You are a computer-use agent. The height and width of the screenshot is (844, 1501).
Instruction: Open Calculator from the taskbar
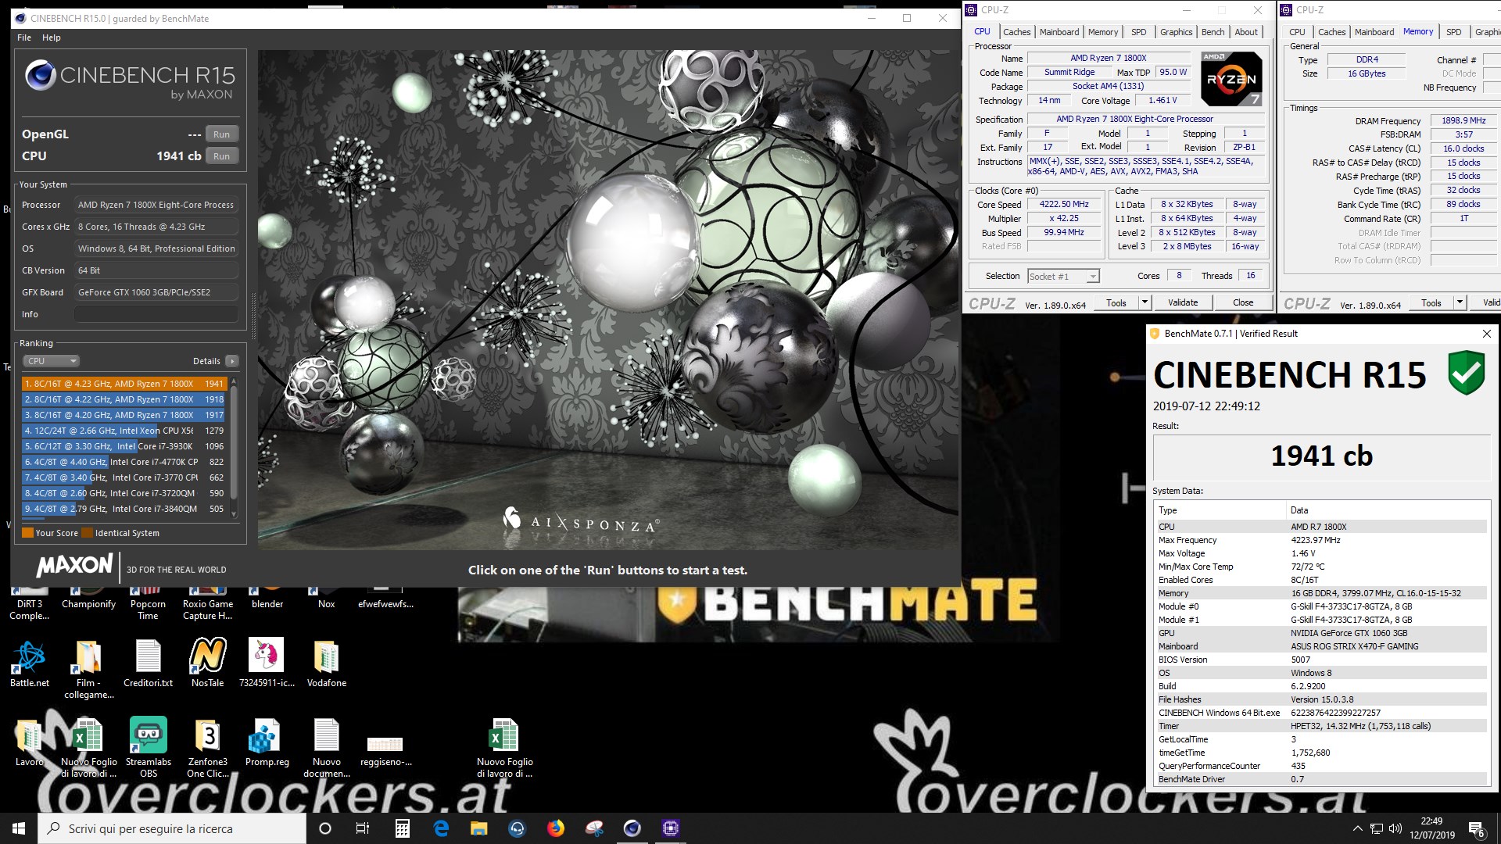coord(402,828)
